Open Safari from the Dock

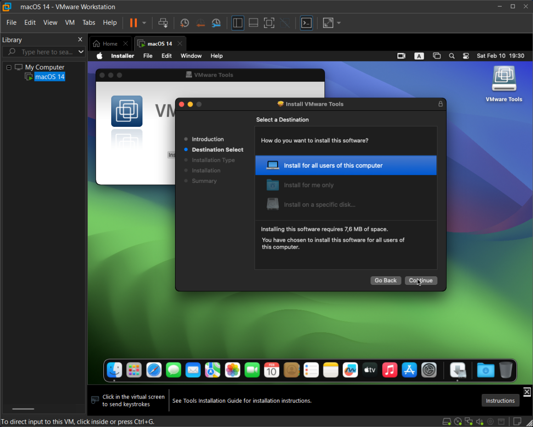point(153,370)
